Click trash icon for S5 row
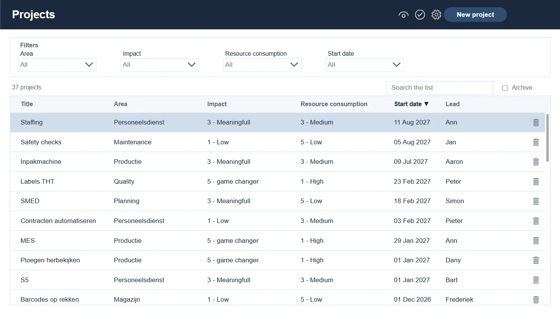Screen dimensions: 560x315 pos(536,280)
